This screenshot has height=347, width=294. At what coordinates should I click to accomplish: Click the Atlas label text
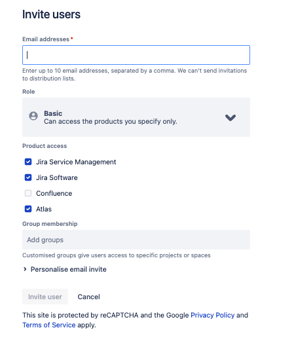pos(44,209)
